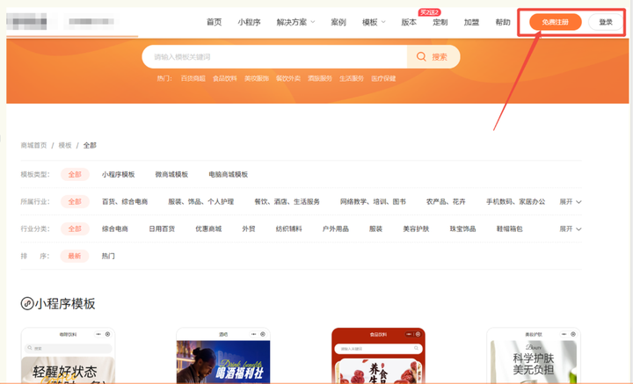This screenshot has width=633, height=384.
Task: Click the 商城首页 breadcrumb link
Action: [x=34, y=145]
